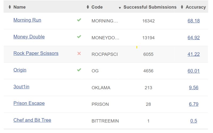View accuracy 0.5 for Chef and Bit Tree
213x133 pixels.
click(x=194, y=121)
